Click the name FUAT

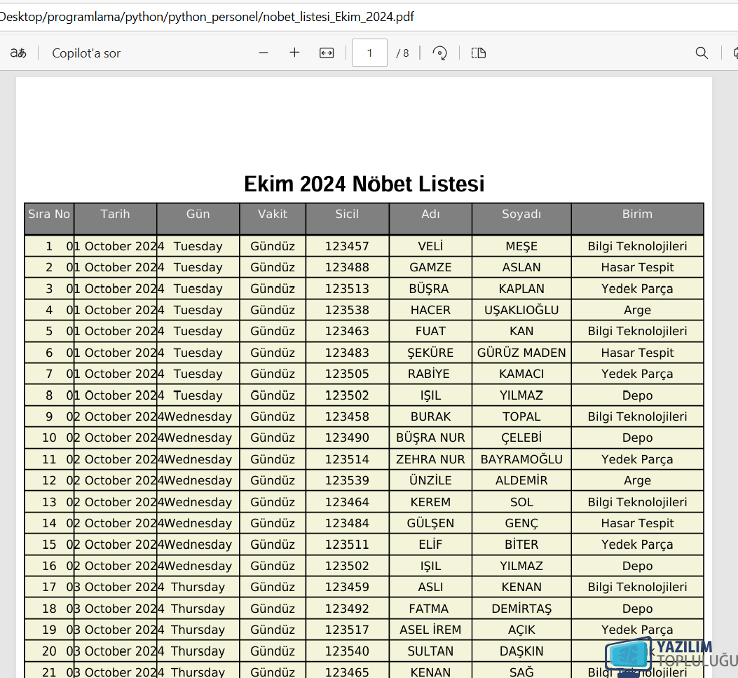coord(430,332)
